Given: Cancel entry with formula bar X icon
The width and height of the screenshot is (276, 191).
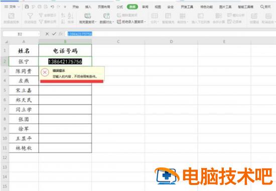Looking at the screenshot, I should coord(47,34).
